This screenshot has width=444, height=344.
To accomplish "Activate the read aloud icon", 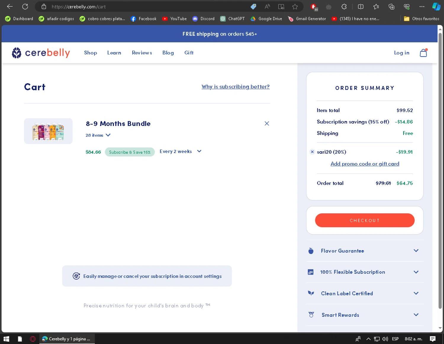I will point(267,7).
